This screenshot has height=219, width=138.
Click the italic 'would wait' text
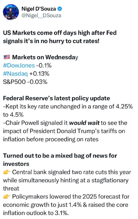84,123
